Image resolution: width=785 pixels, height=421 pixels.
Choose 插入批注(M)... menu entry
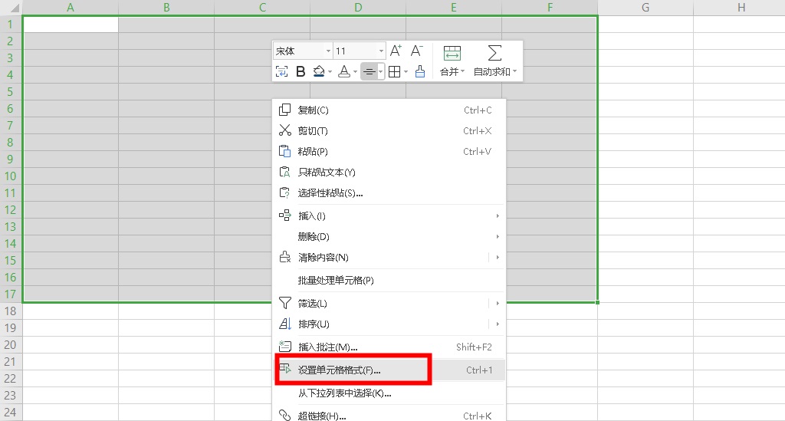(389, 347)
